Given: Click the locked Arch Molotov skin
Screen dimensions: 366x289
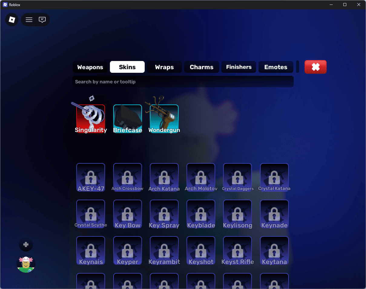Looking at the screenshot, I should tap(201, 178).
